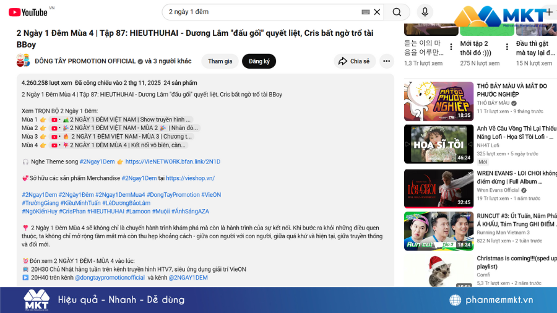Image resolution: width=557 pixels, height=313 pixels.
Task: Click the #2Ngay1DemMua4 hashtag
Action: 120,194
